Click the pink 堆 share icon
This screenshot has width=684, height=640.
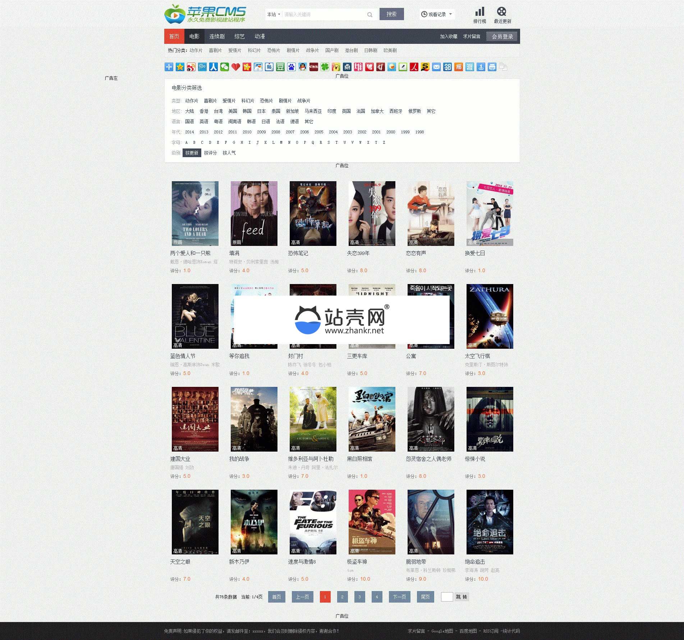pyautogui.click(x=358, y=67)
